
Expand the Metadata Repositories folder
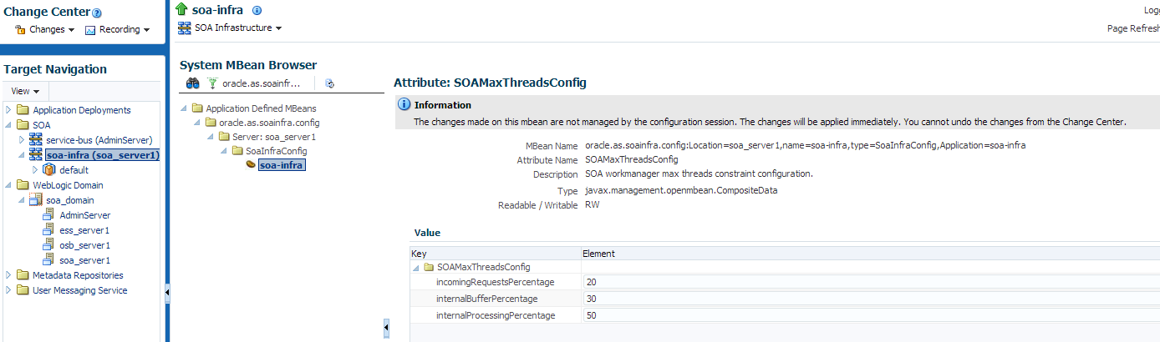8,275
